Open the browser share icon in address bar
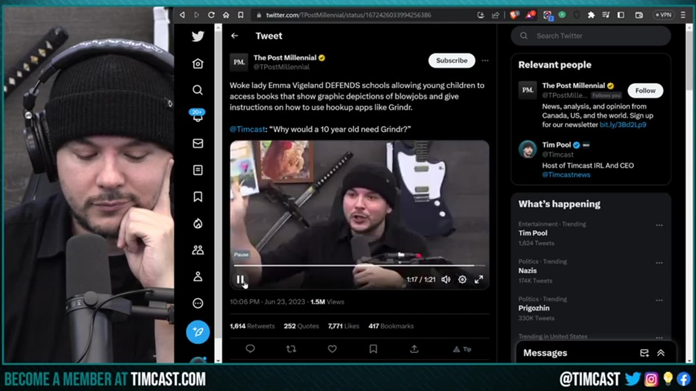 [x=495, y=15]
